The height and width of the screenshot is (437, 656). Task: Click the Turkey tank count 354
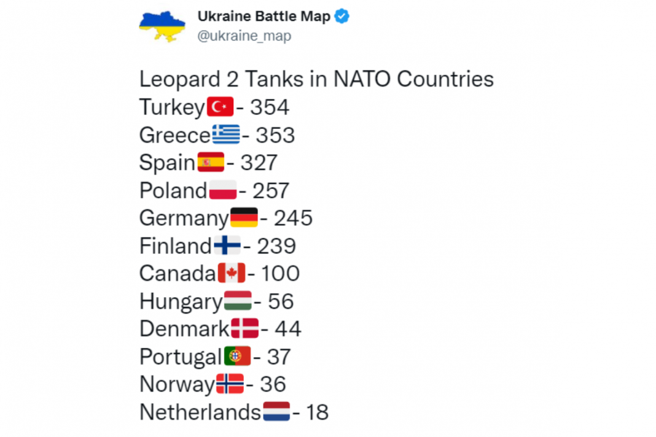point(269,107)
